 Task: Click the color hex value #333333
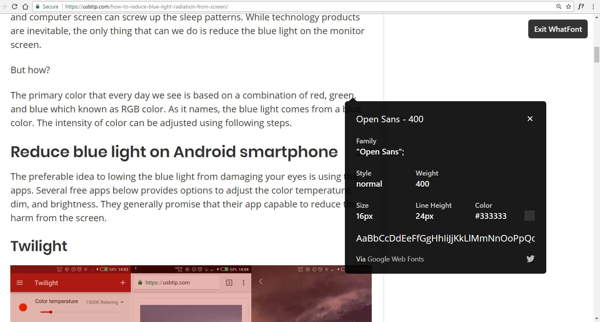point(491,216)
